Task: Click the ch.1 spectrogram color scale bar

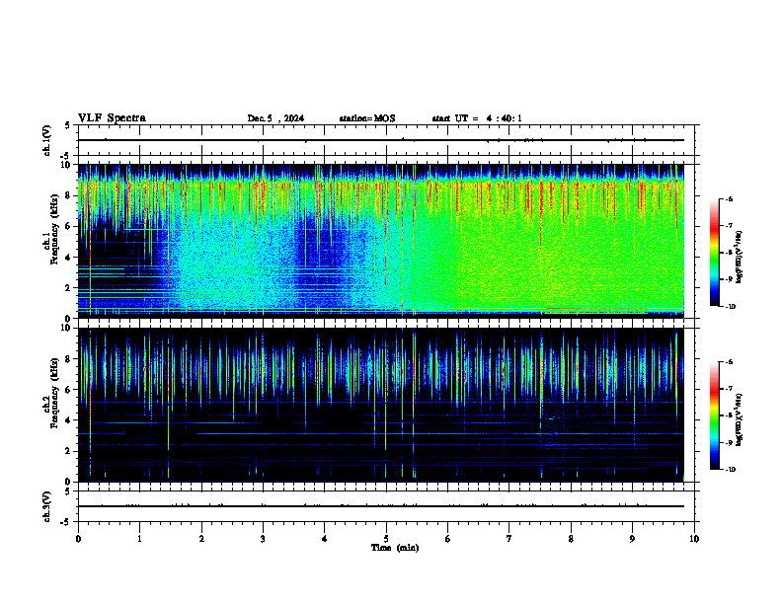Action: [714, 253]
